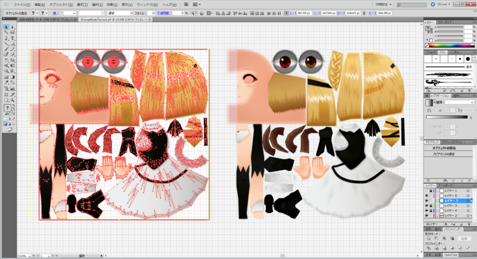Click the Change Screen Mode button in toolbox
Screen dimensions: 477x259
pos(10,129)
